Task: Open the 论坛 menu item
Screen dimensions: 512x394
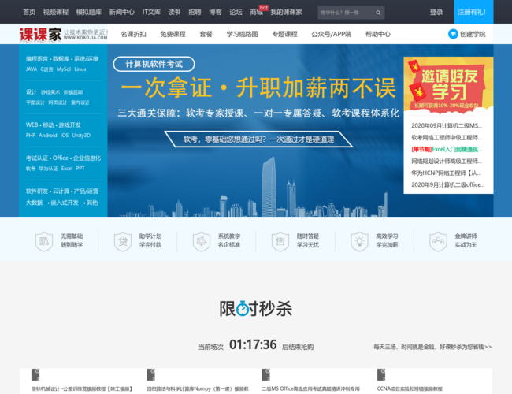Action: (x=236, y=13)
